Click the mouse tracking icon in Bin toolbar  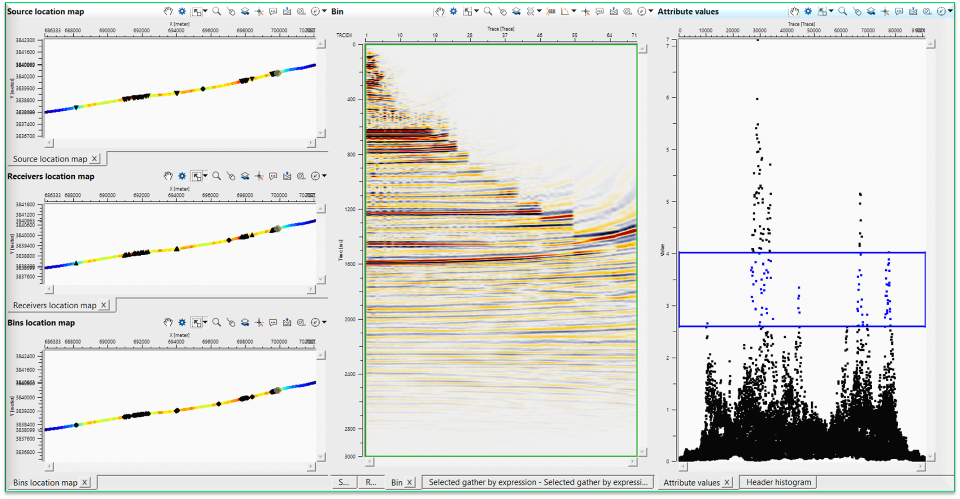[502, 10]
